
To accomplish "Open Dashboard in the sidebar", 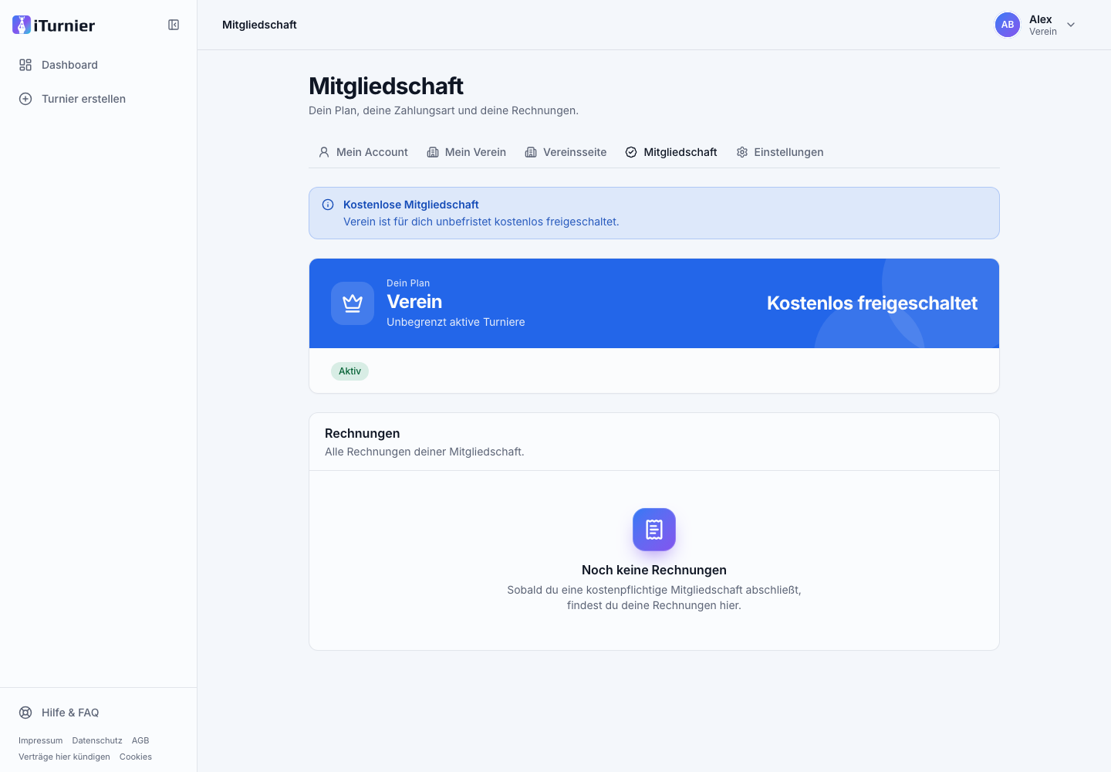I will tap(99, 65).
